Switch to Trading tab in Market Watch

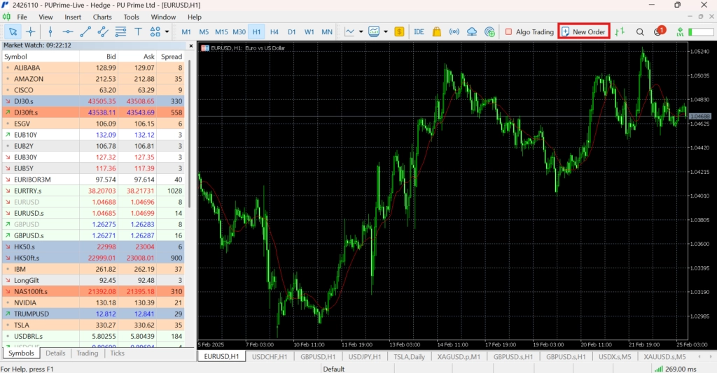click(88, 353)
